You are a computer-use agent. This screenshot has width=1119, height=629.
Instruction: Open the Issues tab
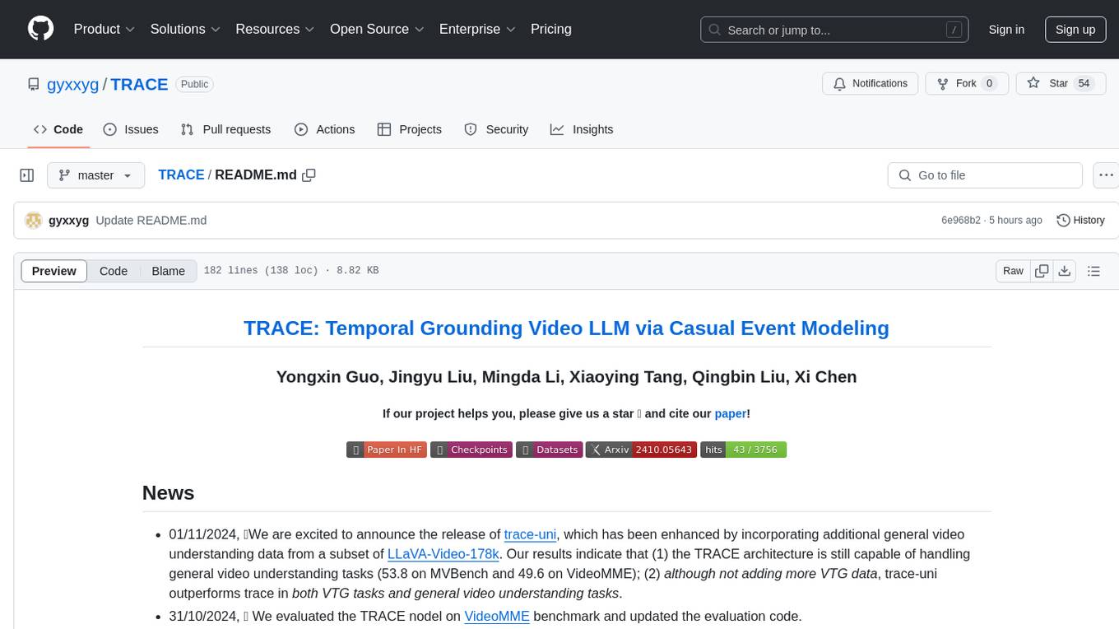click(131, 129)
